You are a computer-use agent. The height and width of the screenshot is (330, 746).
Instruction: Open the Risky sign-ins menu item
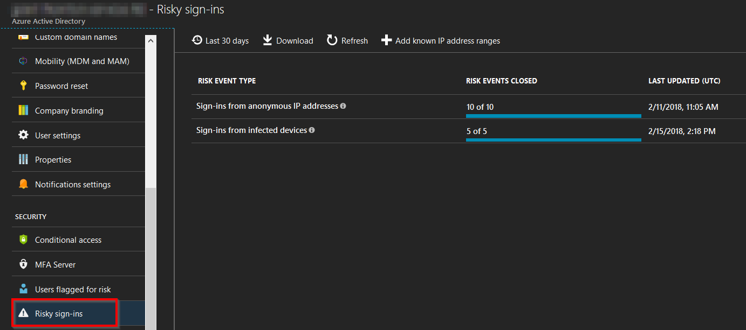coord(59,313)
